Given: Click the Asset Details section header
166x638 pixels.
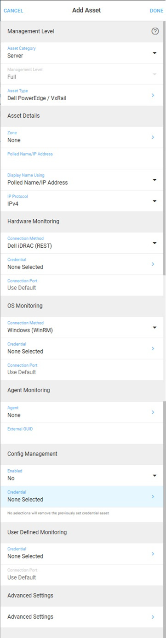Looking at the screenshot, I should 81,116.
